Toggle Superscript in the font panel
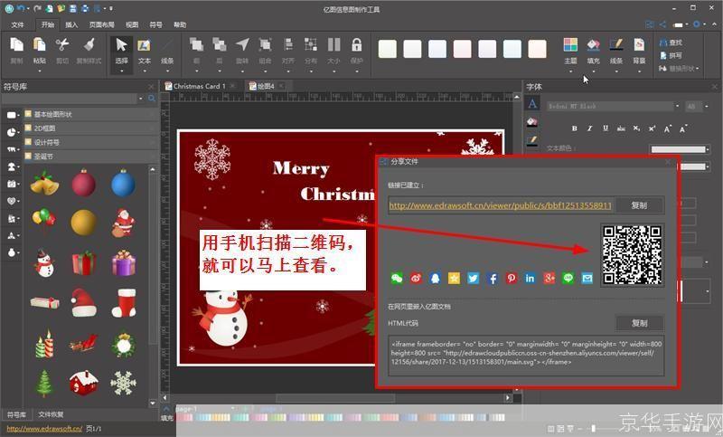Viewport: 723px width, 437px height. tap(652, 128)
